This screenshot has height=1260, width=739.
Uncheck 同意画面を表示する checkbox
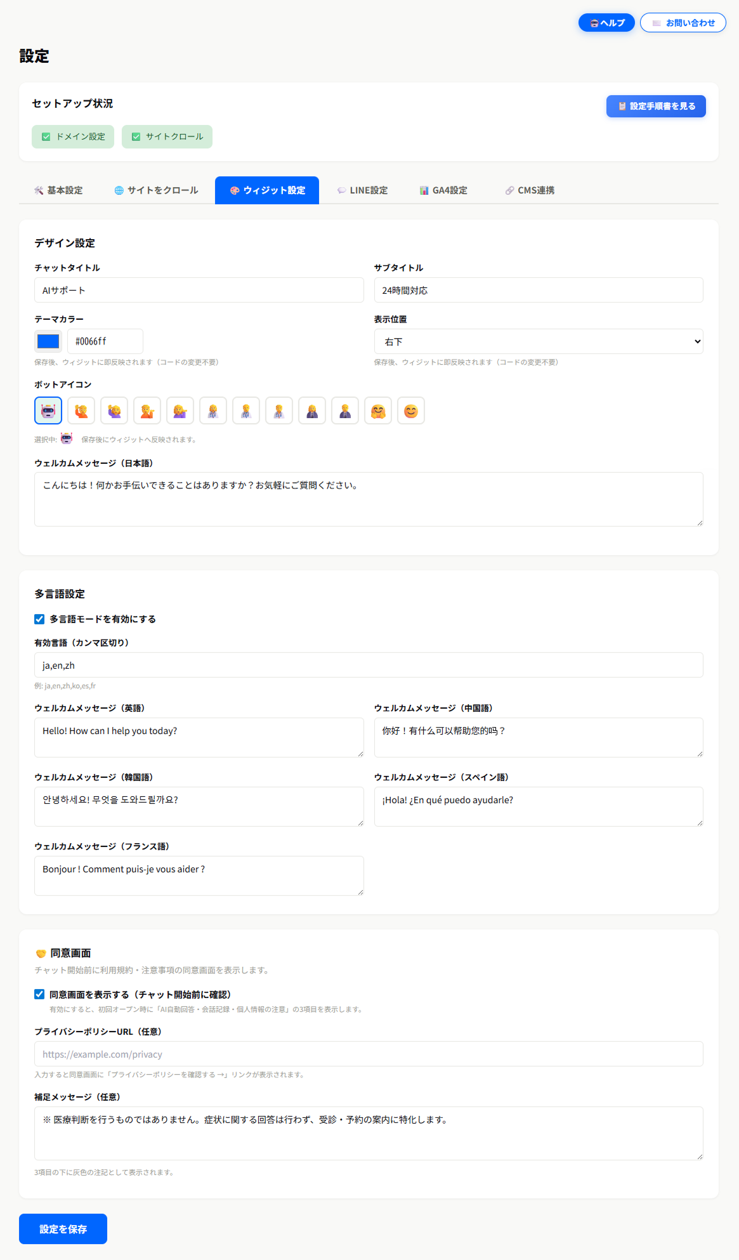pos(39,994)
